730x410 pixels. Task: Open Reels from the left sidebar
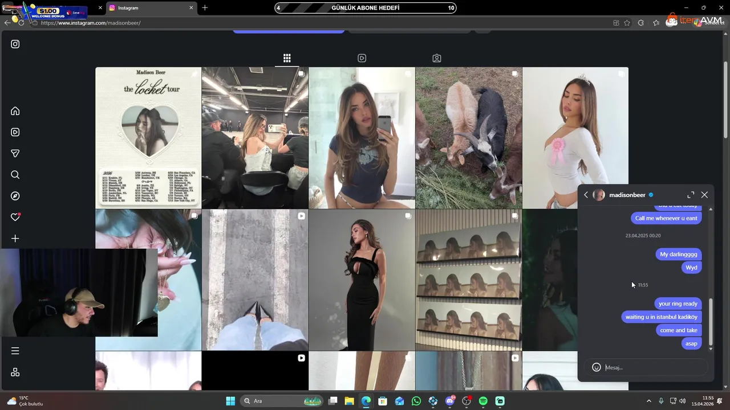(x=15, y=132)
